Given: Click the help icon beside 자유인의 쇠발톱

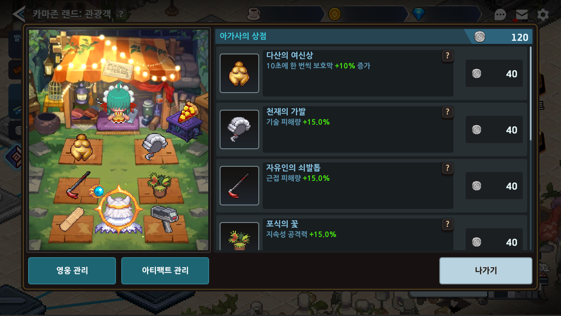Looking at the screenshot, I should coord(447,168).
